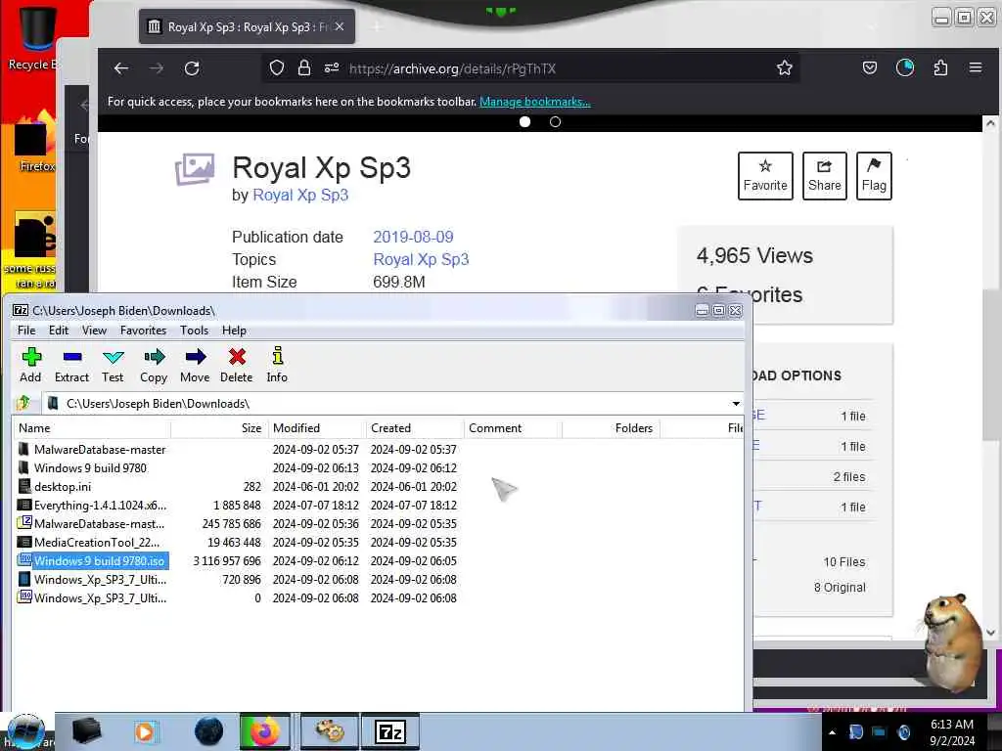Image resolution: width=1002 pixels, height=751 pixels.
Task: Open the Help menu in 7-Zip
Action: coord(234,331)
